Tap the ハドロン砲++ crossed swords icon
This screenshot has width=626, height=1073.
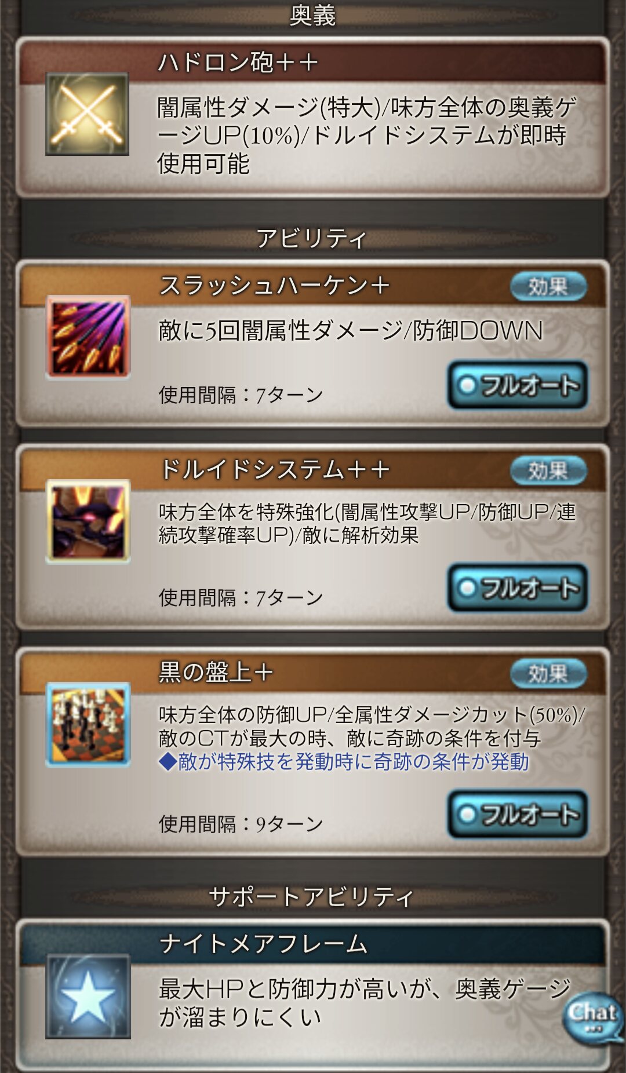click(87, 114)
